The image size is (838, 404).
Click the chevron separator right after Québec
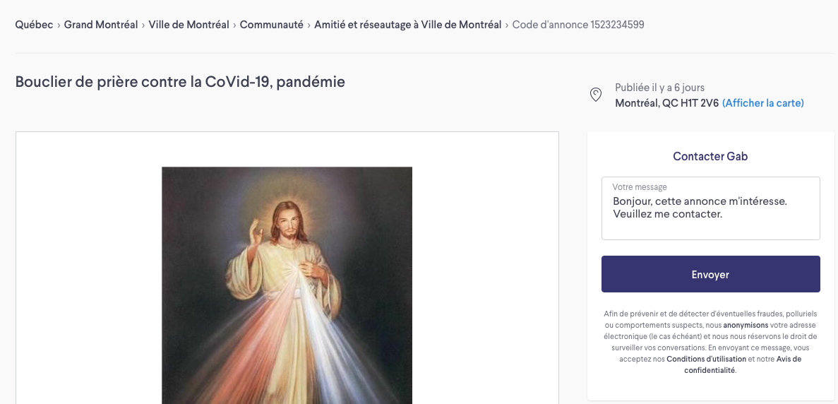point(59,25)
